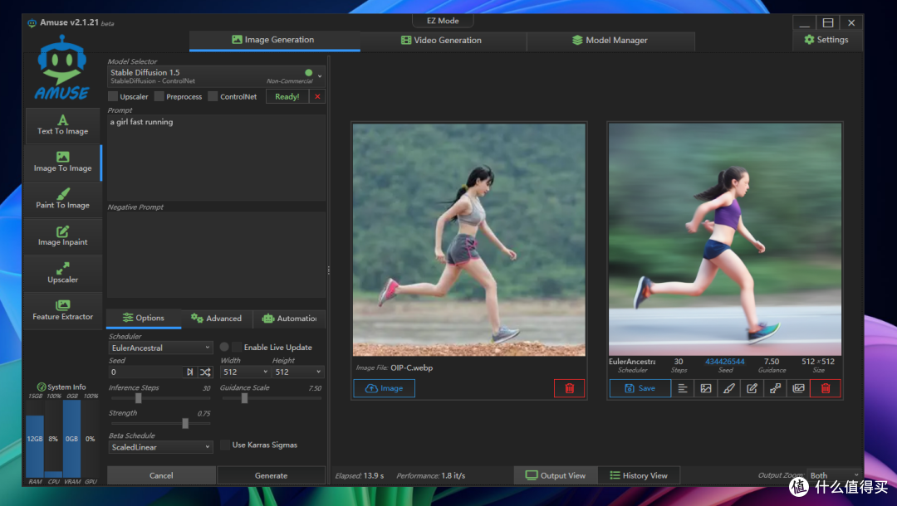Enable the Upscaler checkbox

coord(113,96)
